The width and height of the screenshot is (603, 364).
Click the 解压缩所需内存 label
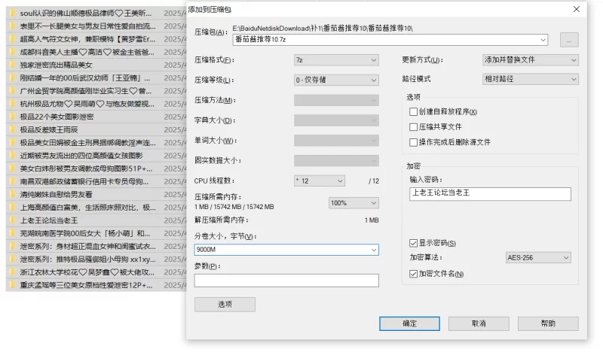tap(222, 220)
